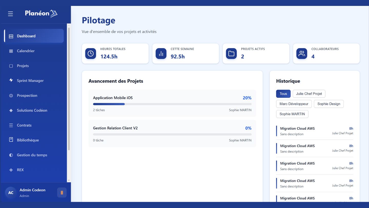Open the REX sidebar entry
Screen dimensions: 369x208
pyautogui.click(x=34, y=170)
